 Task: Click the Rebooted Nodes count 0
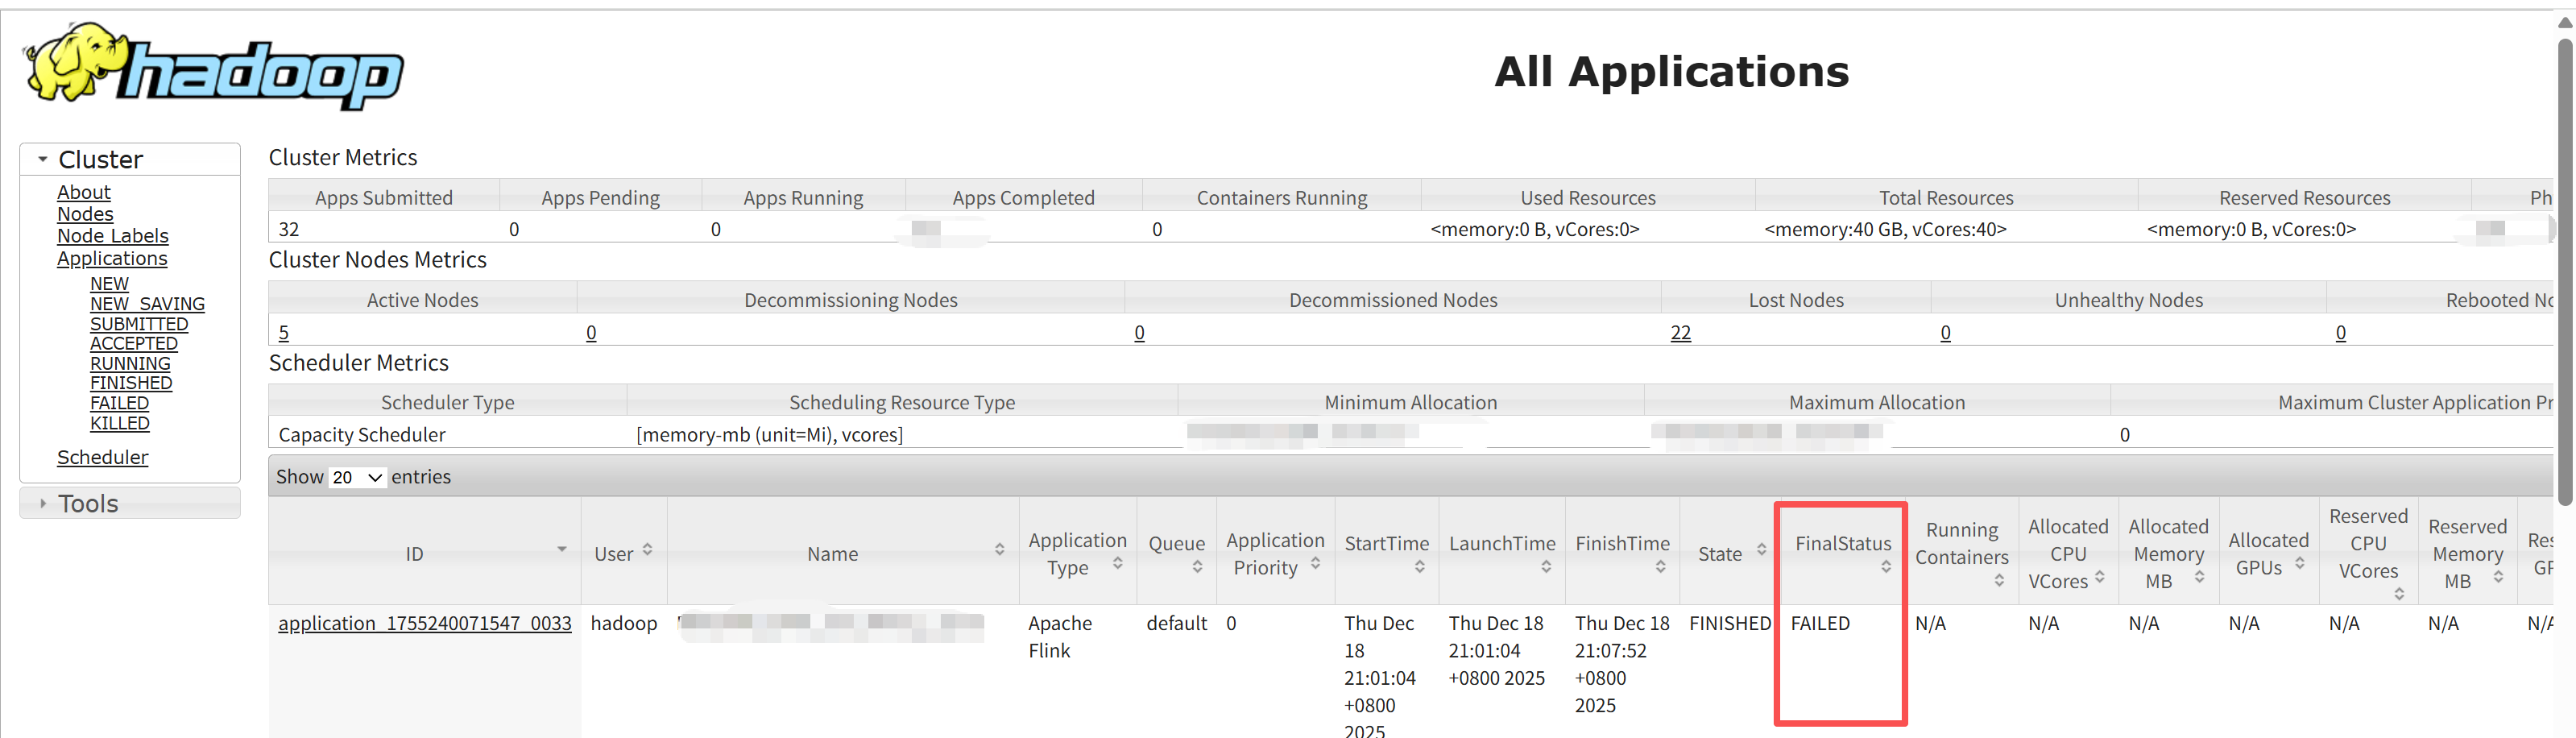(2340, 332)
